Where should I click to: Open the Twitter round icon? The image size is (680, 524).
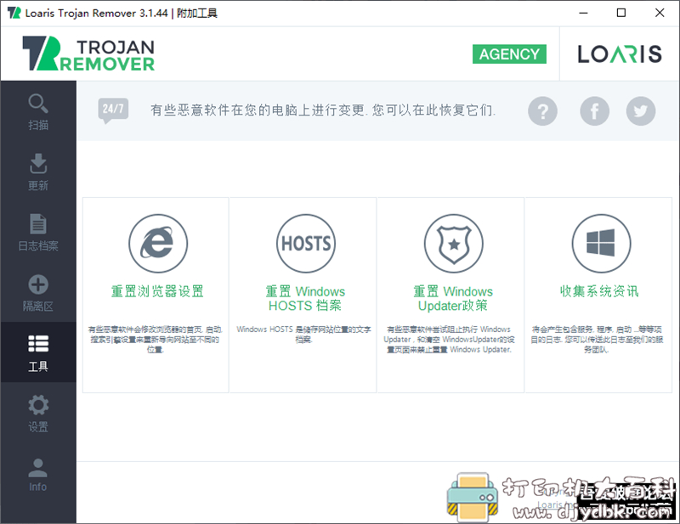(x=641, y=111)
